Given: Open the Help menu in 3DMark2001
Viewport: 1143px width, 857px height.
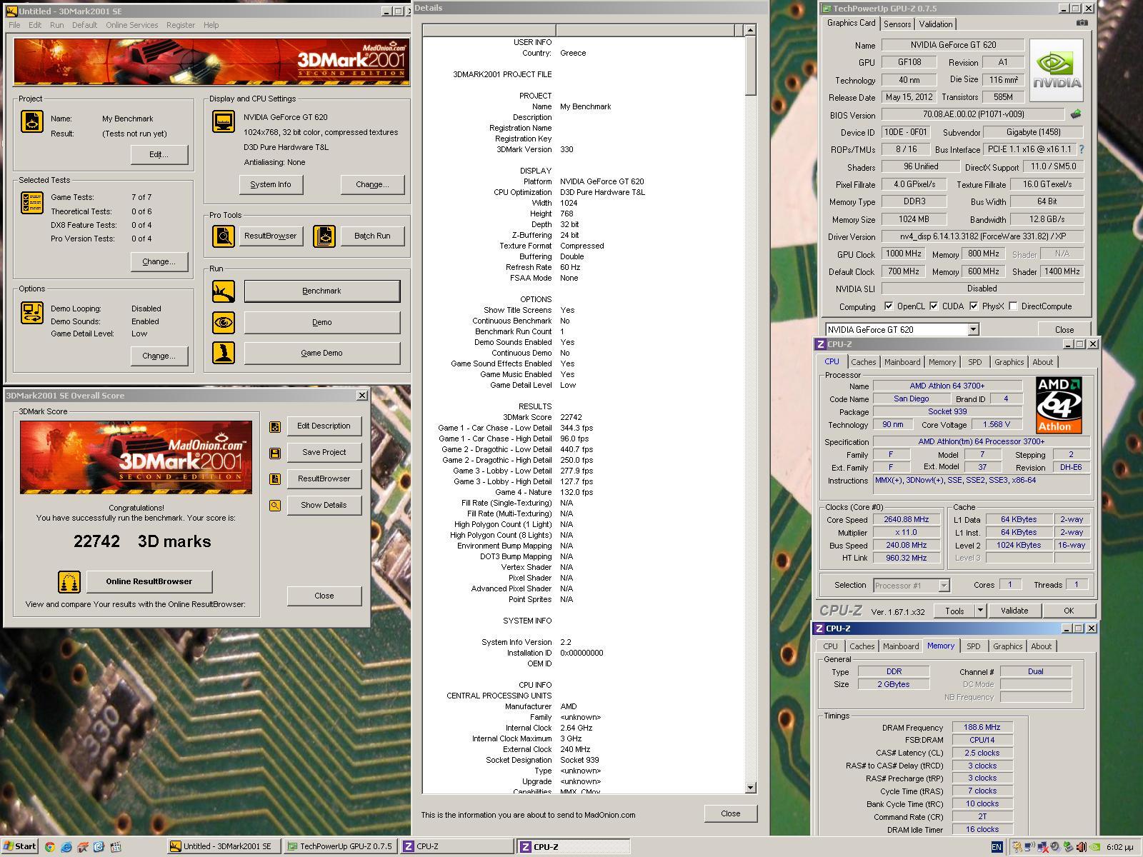Looking at the screenshot, I should (x=211, y=25).
